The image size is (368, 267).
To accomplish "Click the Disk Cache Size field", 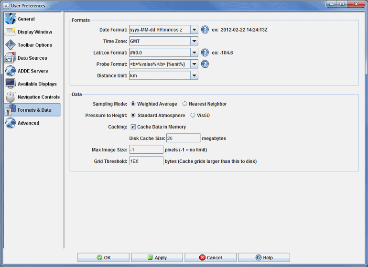I will click(184, 138).
